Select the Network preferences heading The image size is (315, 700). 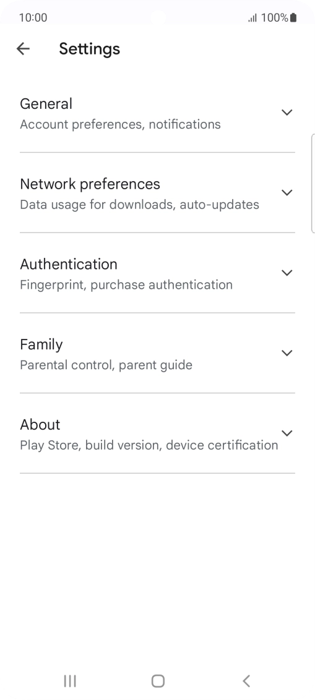point(90,184)
